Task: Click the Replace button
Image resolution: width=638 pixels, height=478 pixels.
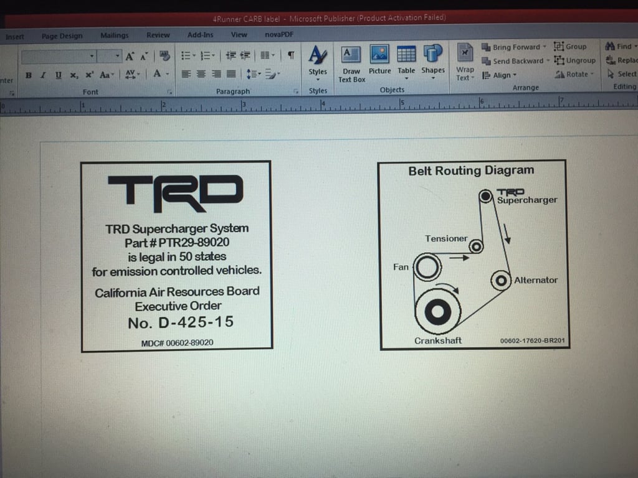Action: pyautogui.click(x=622, y=60)
